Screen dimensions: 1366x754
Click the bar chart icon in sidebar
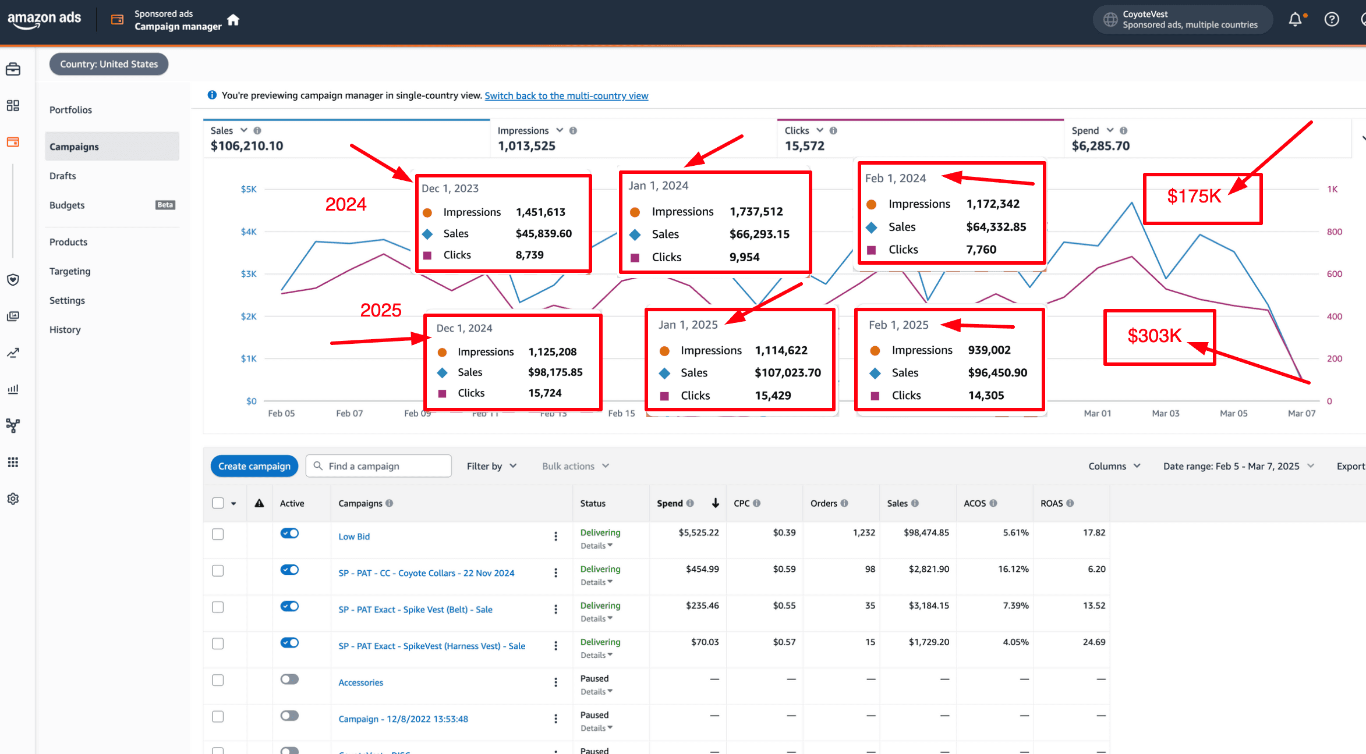tap(13, 389)
